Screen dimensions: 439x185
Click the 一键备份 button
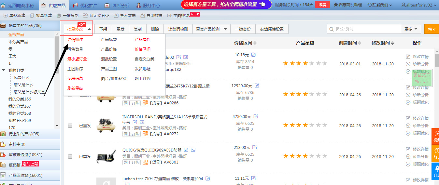coord(243,29)
